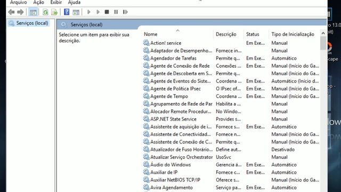Select the Agente de Política IPsec service

click(175, 89)
